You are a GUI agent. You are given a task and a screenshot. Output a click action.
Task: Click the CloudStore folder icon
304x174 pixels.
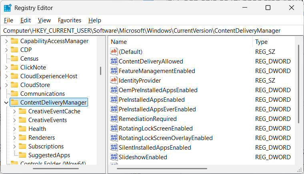pyautogui.click(x=15, y=85)
